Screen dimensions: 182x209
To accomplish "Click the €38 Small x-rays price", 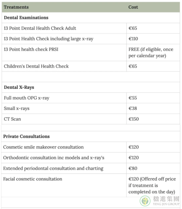I will point(133,108).
